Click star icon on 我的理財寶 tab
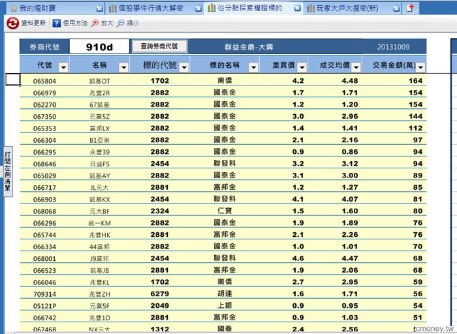Screen dimensions: 457x334 click(14, 8)
